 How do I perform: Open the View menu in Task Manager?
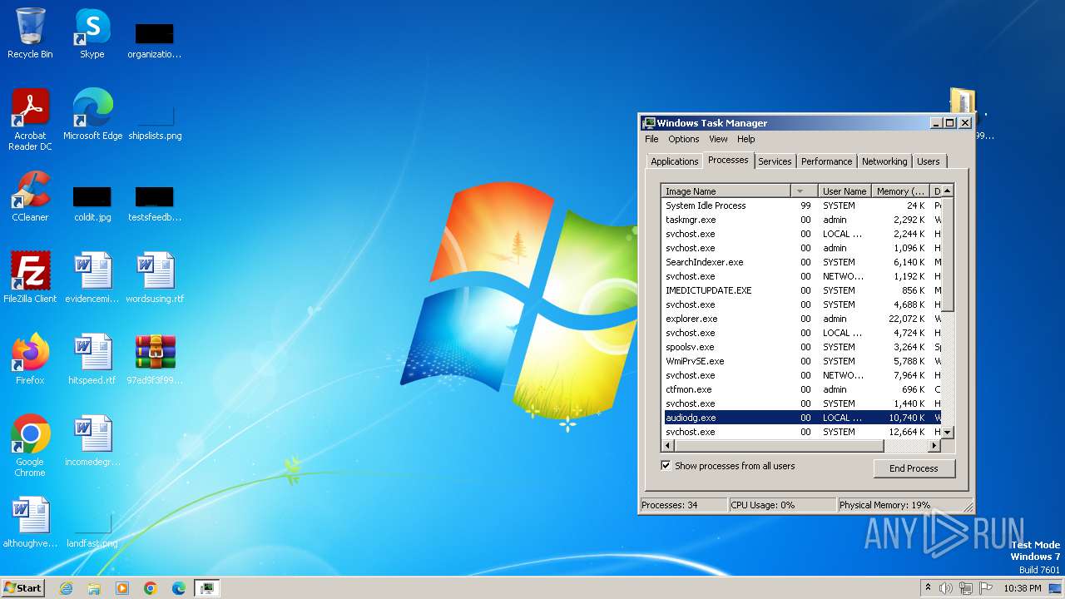pyautogui.click(x=718, y=139)
